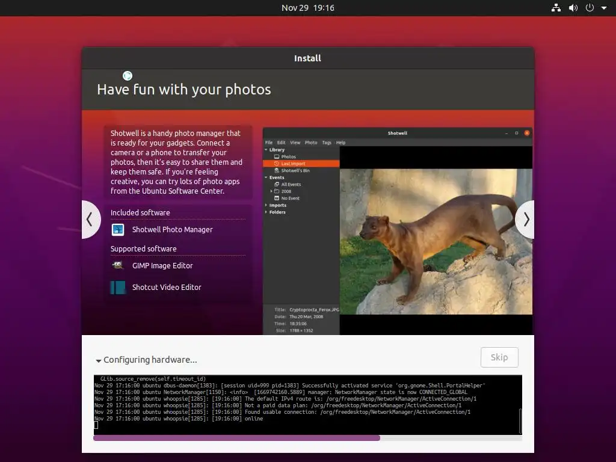616x462 pixels.
Task: Click the Photos icon in Shotwell sidebar
Action: pos(277,157)
